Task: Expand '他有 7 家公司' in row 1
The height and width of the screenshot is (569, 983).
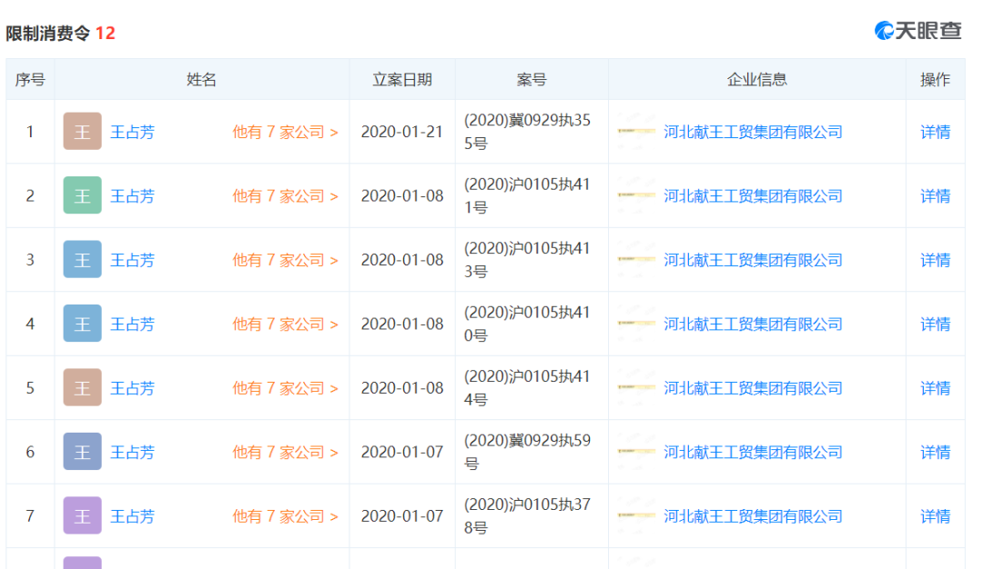Action: click(x=285, y=132)
